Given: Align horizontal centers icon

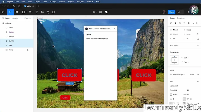Looking at the screenshot, I should point(175,23).
